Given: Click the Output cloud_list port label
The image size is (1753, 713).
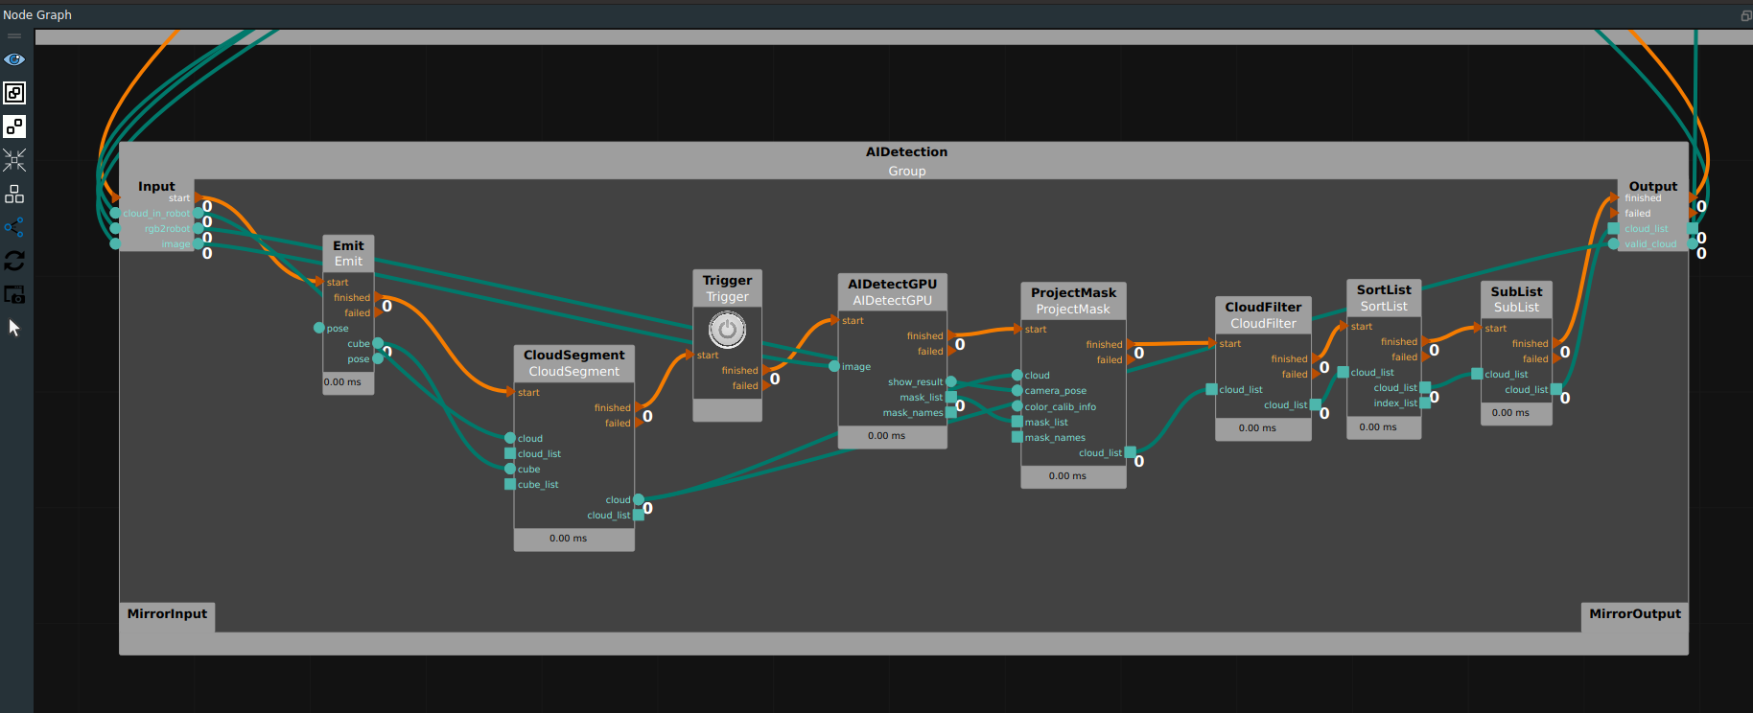Looking at the screenshot, I should pyautogui.click(x=1647, y=228).
